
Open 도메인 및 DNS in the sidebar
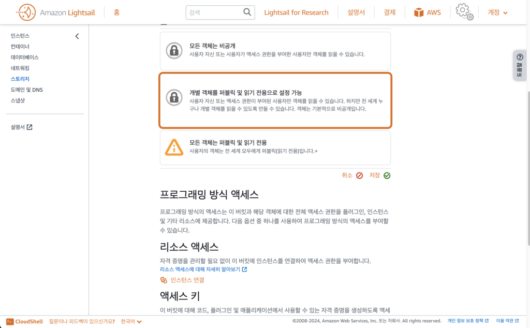pos(27,90)
